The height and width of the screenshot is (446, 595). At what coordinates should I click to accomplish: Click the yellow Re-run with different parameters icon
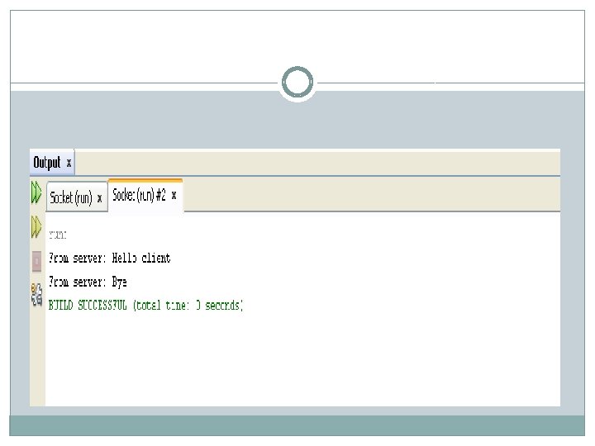click(x=36, y=227)
